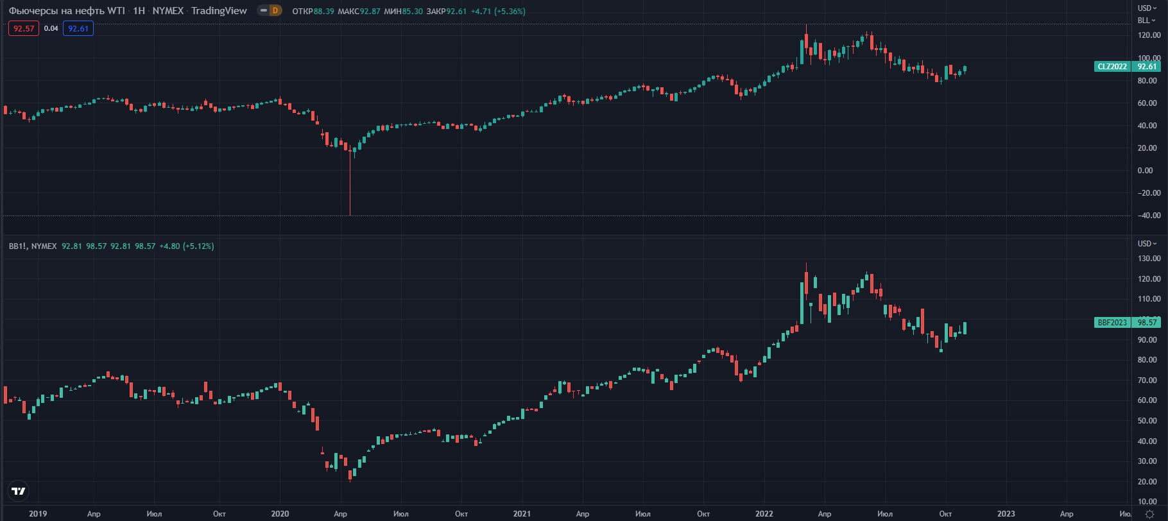
Task: Toggle the gray pill next to D badge
Action: pyautogui.click(x=263, y=10)
